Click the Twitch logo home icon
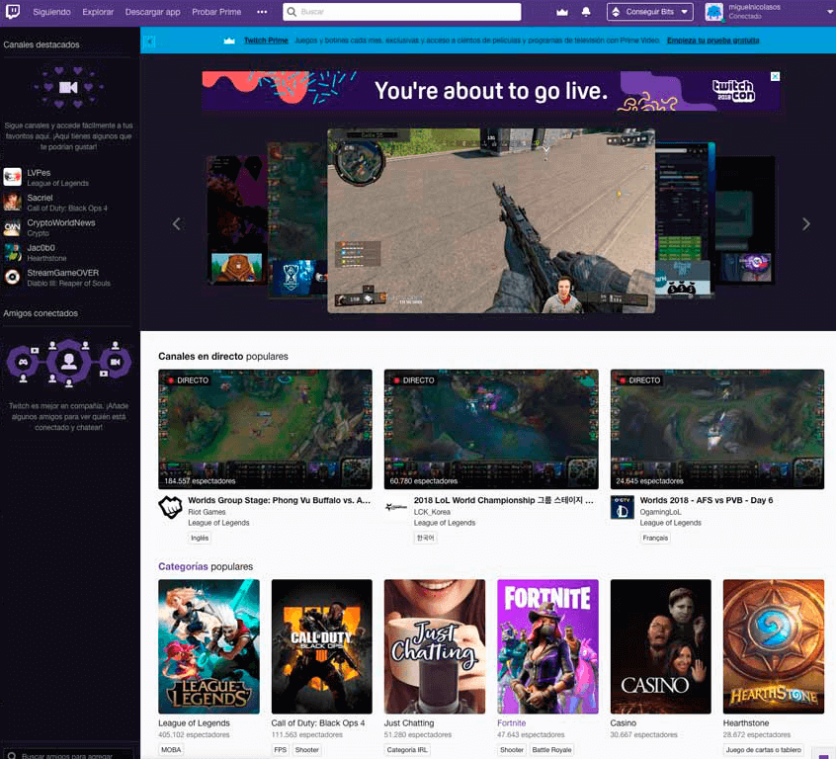Viewport: 836px width, 759px height. [12, 11]
